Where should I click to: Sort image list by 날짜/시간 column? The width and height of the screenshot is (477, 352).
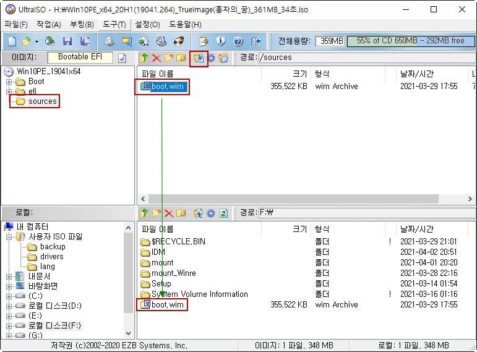[x=431, y=74]
